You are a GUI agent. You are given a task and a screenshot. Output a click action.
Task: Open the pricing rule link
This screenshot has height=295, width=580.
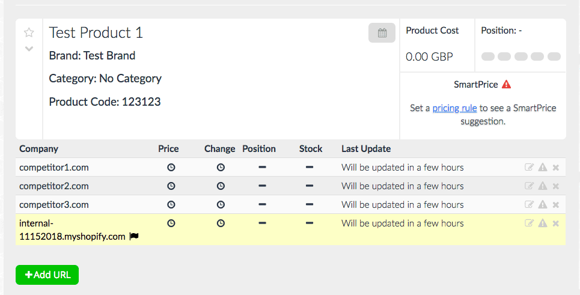454,108
